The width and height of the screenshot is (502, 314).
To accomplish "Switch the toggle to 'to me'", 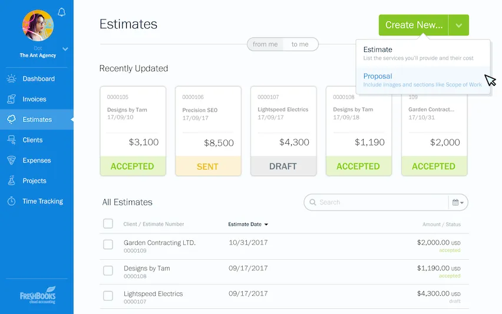I will click(x=300, y=44).
